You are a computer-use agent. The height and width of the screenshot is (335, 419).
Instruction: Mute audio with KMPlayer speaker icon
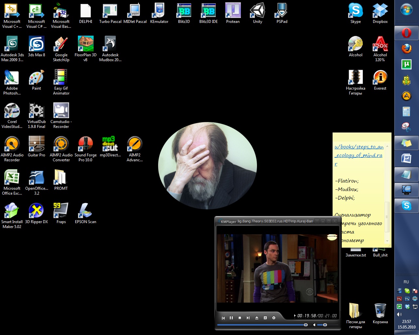(314, 325)
